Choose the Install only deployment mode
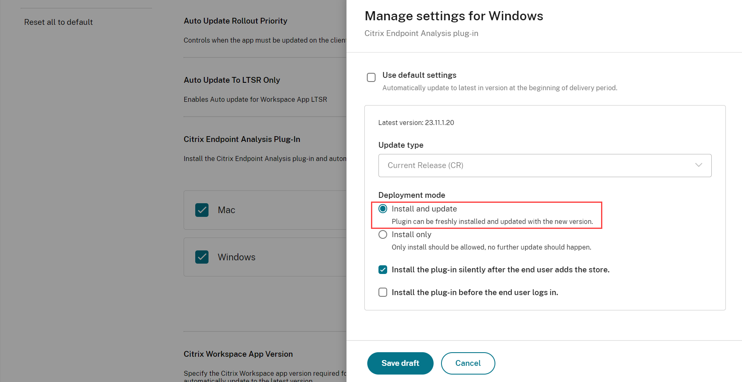This screenshot has height=382, width=742. pyautogui.click(x=383, y=235)
